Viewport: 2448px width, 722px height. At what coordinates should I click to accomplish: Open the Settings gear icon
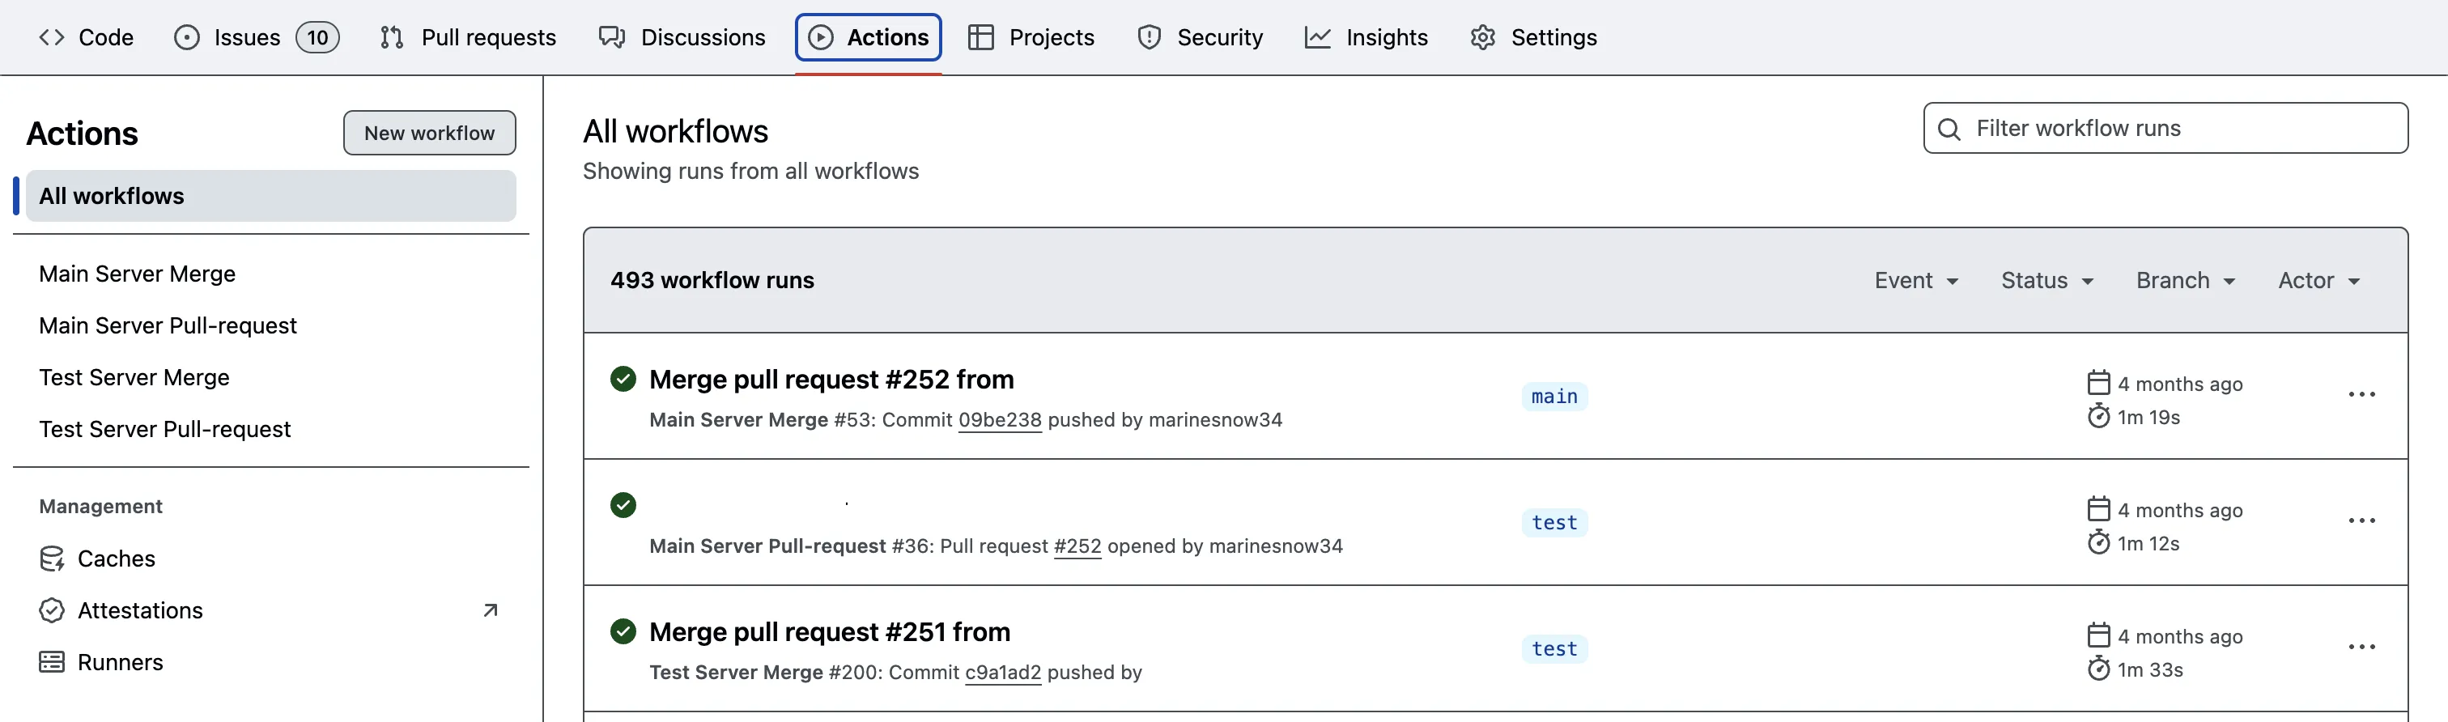(1481, 37)
